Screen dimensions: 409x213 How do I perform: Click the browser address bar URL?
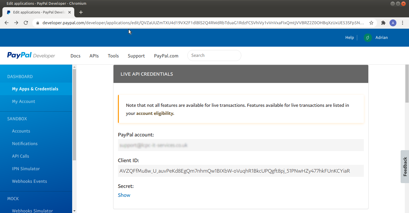203,23
